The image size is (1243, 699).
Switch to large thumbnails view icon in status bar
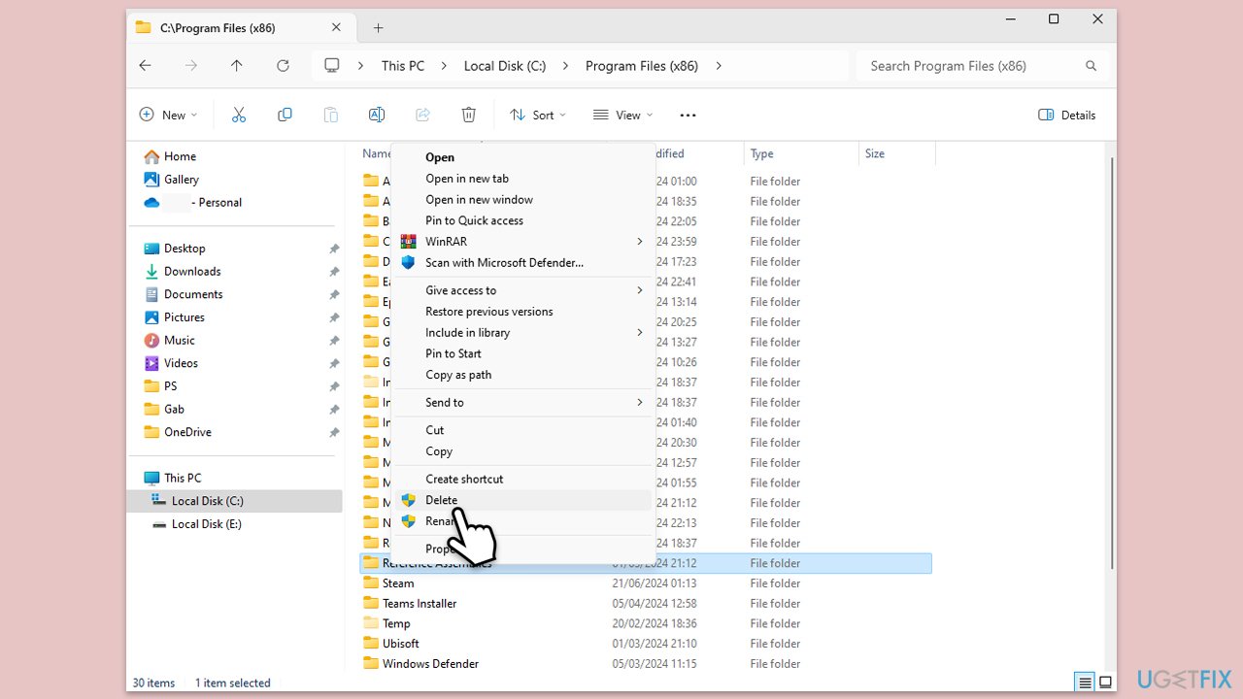pyautogui.click(x=1105, y=682)
